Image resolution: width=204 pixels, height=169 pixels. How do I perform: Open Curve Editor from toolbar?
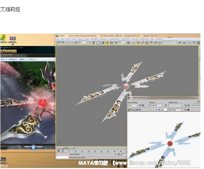click(194, 43)
